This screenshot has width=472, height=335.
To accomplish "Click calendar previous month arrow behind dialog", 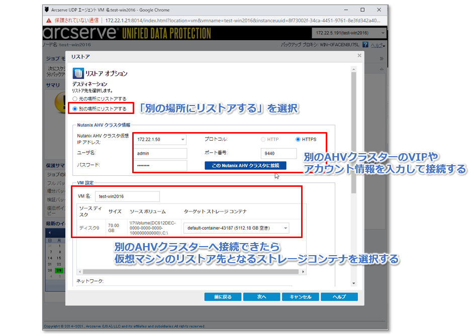I will (50, 233).
